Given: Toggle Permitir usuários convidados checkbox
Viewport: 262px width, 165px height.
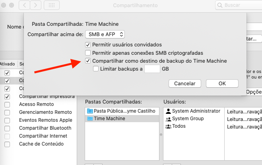Looking at the screenshot, I should pos(88,44).
